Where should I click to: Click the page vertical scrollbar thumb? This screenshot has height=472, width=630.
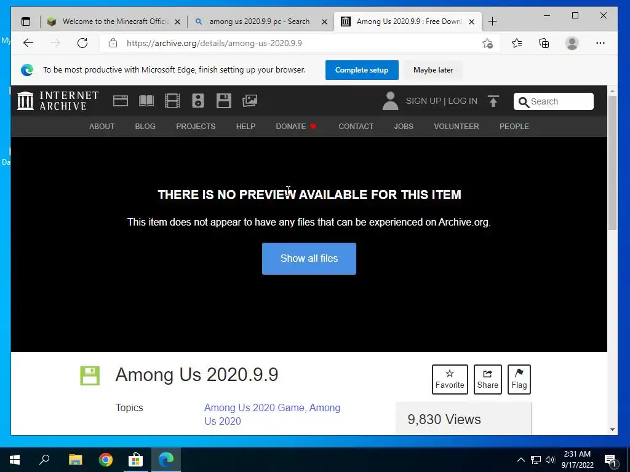click(x=612, y=162)
